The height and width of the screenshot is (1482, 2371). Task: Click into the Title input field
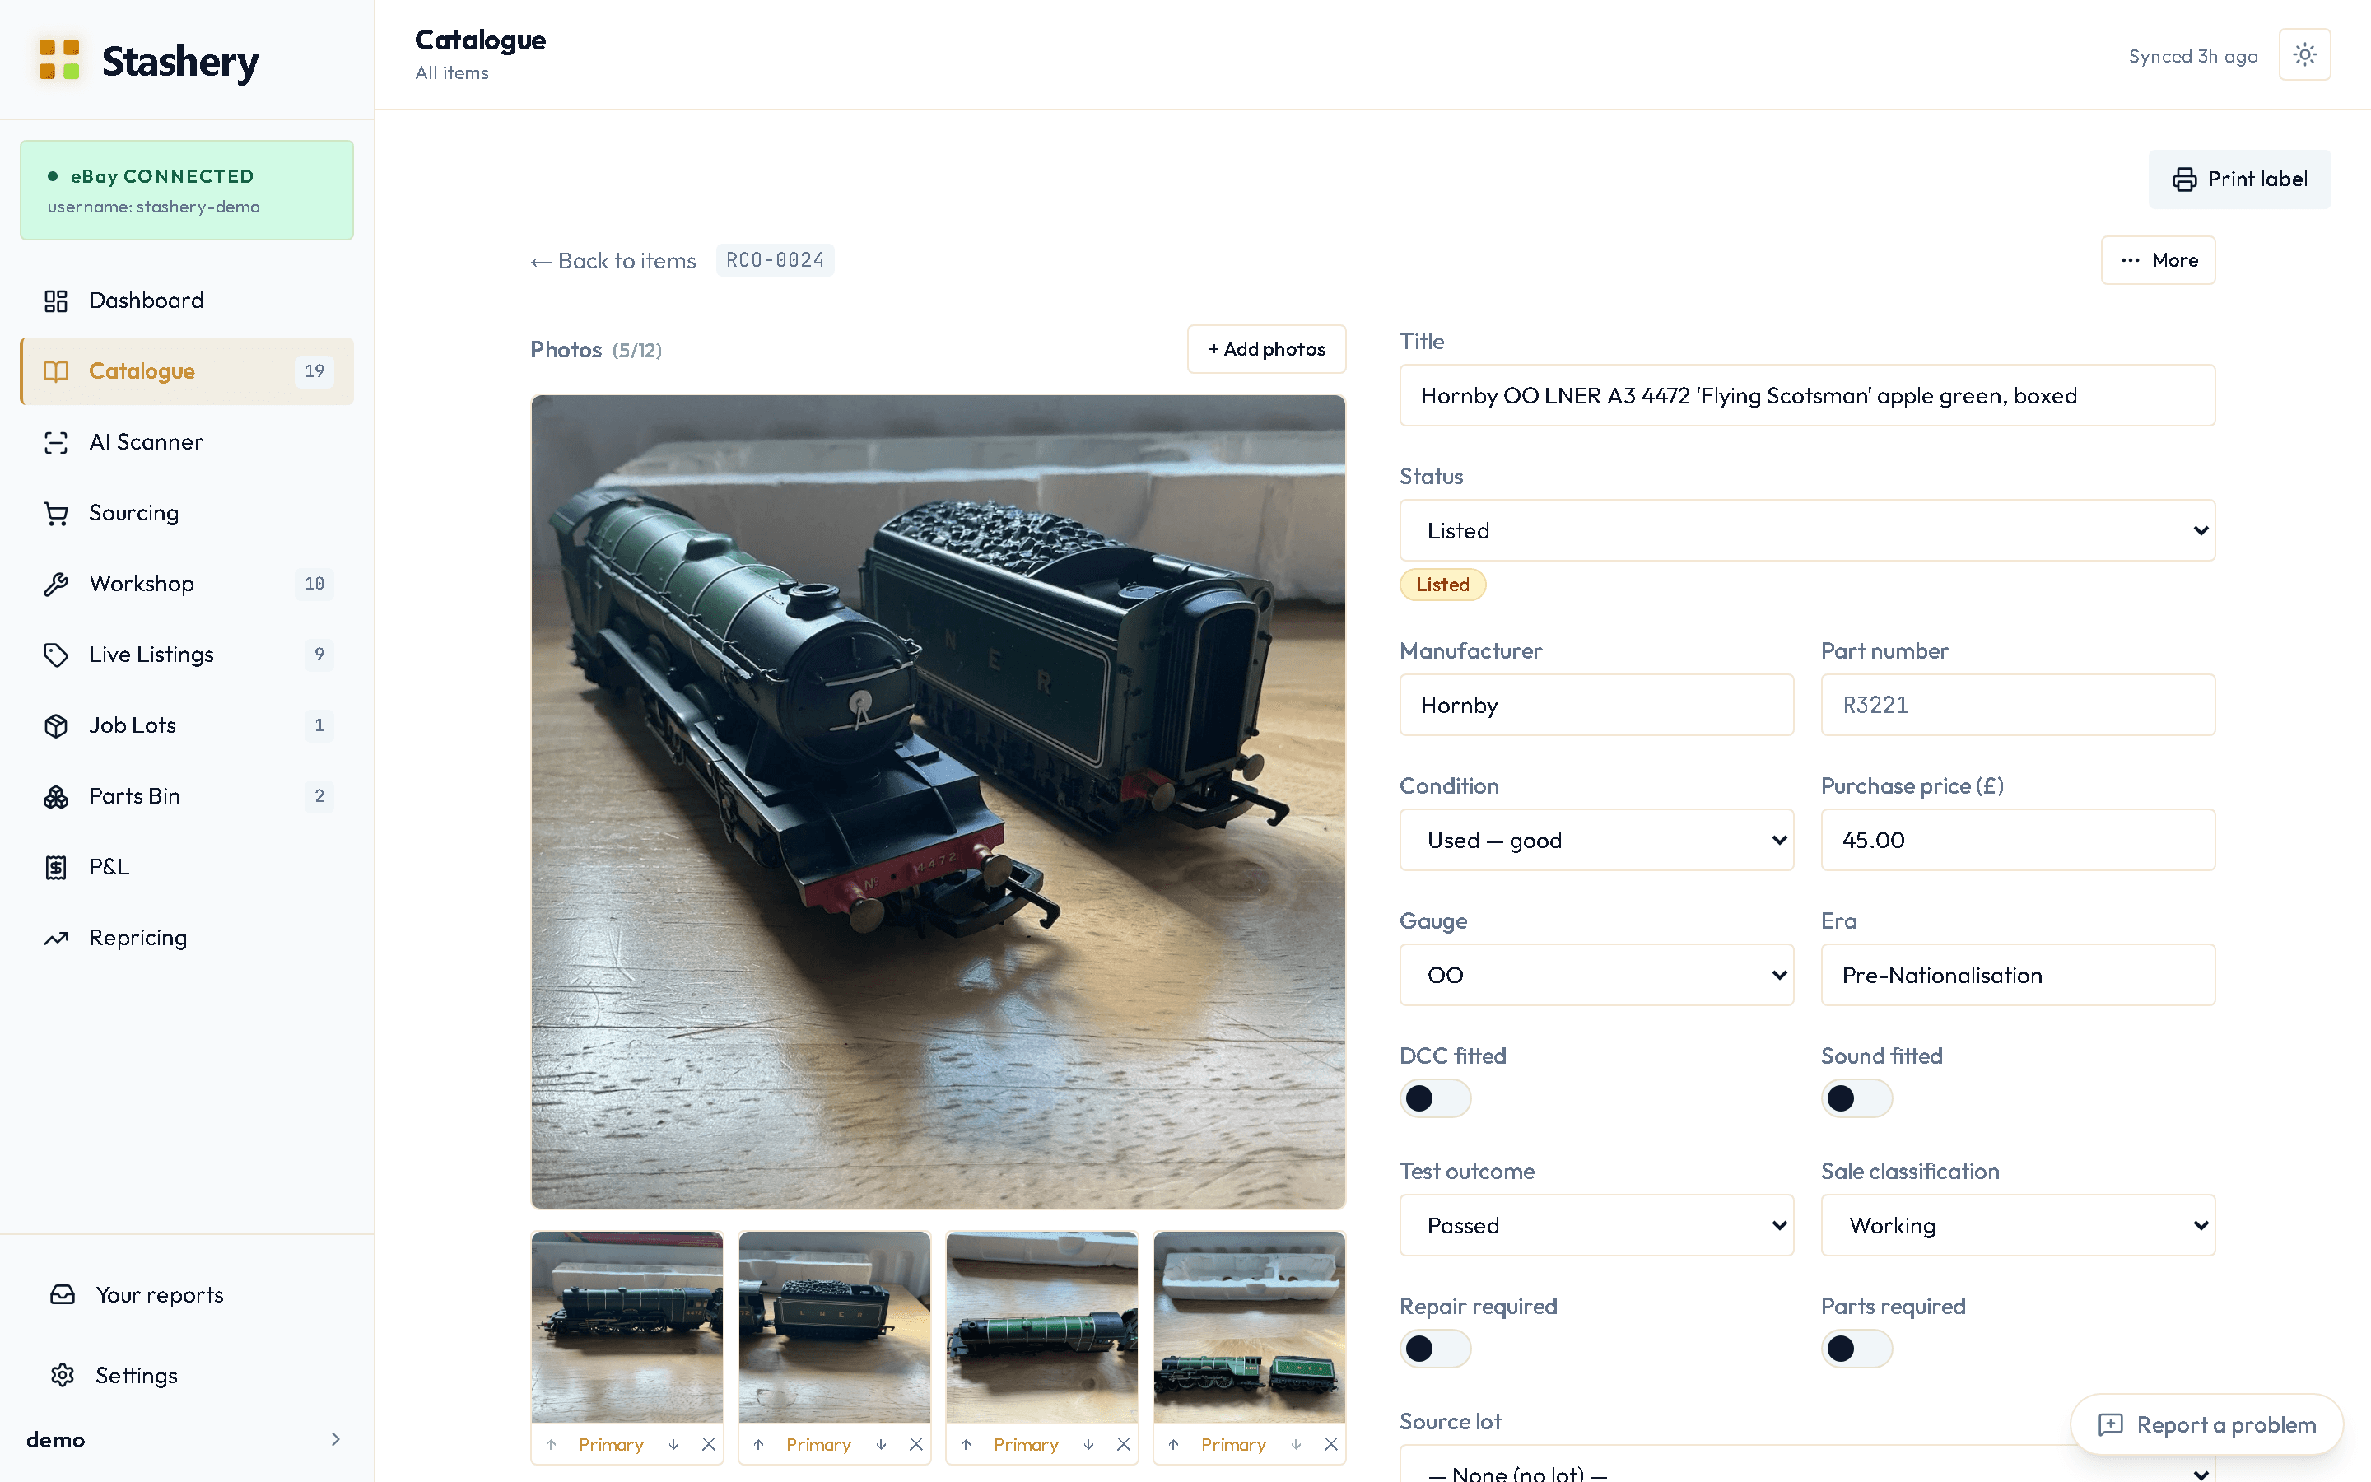pyautogui.click(x=1807, y=396)
